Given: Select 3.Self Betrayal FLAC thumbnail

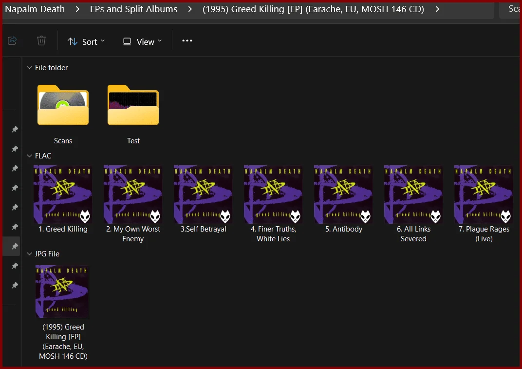Looking at the screenshot, I should [203, 194].
